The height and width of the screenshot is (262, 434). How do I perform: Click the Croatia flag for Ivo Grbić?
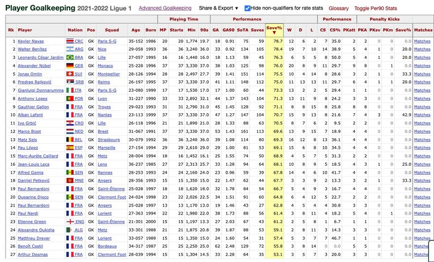70,123
